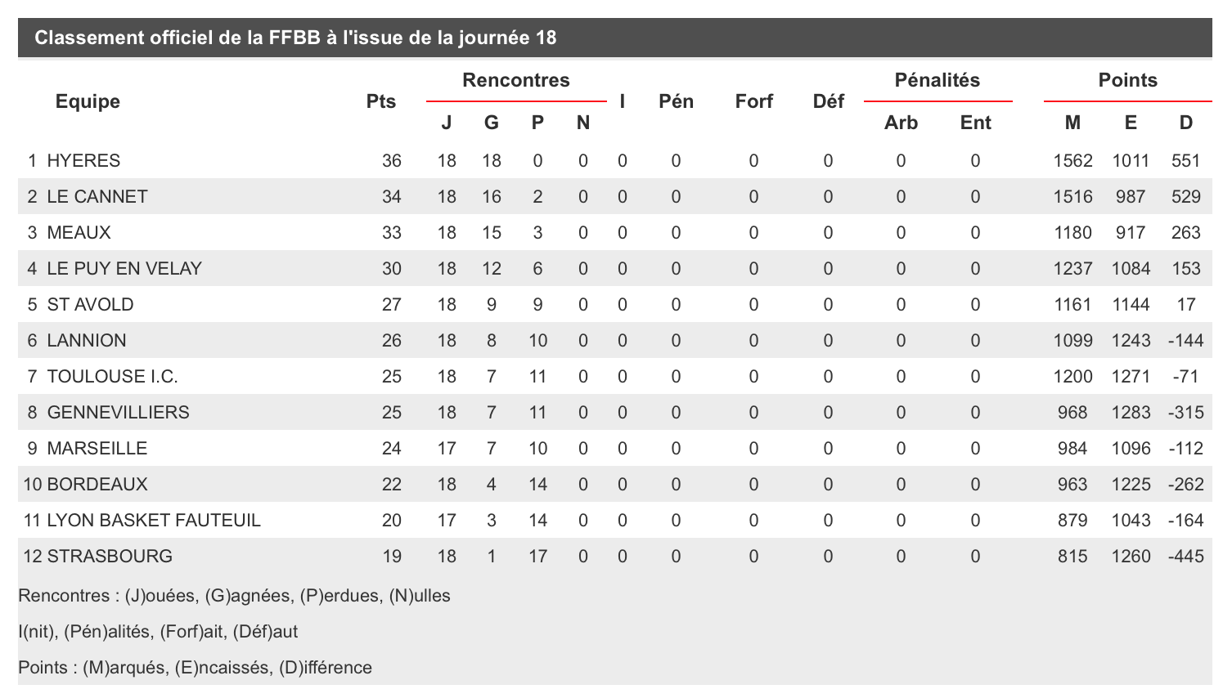Click the Pénalités group header

(x=937, y=80)
